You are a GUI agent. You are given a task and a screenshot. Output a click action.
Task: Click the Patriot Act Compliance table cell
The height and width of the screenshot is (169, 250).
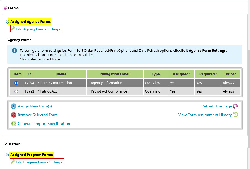pyautogui.click(x=115, y=91)
